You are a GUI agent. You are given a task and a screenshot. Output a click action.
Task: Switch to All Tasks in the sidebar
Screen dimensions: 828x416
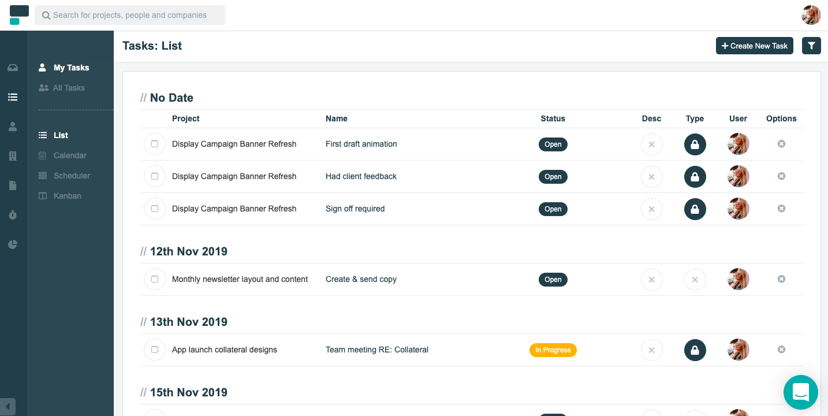click(62, 88)
